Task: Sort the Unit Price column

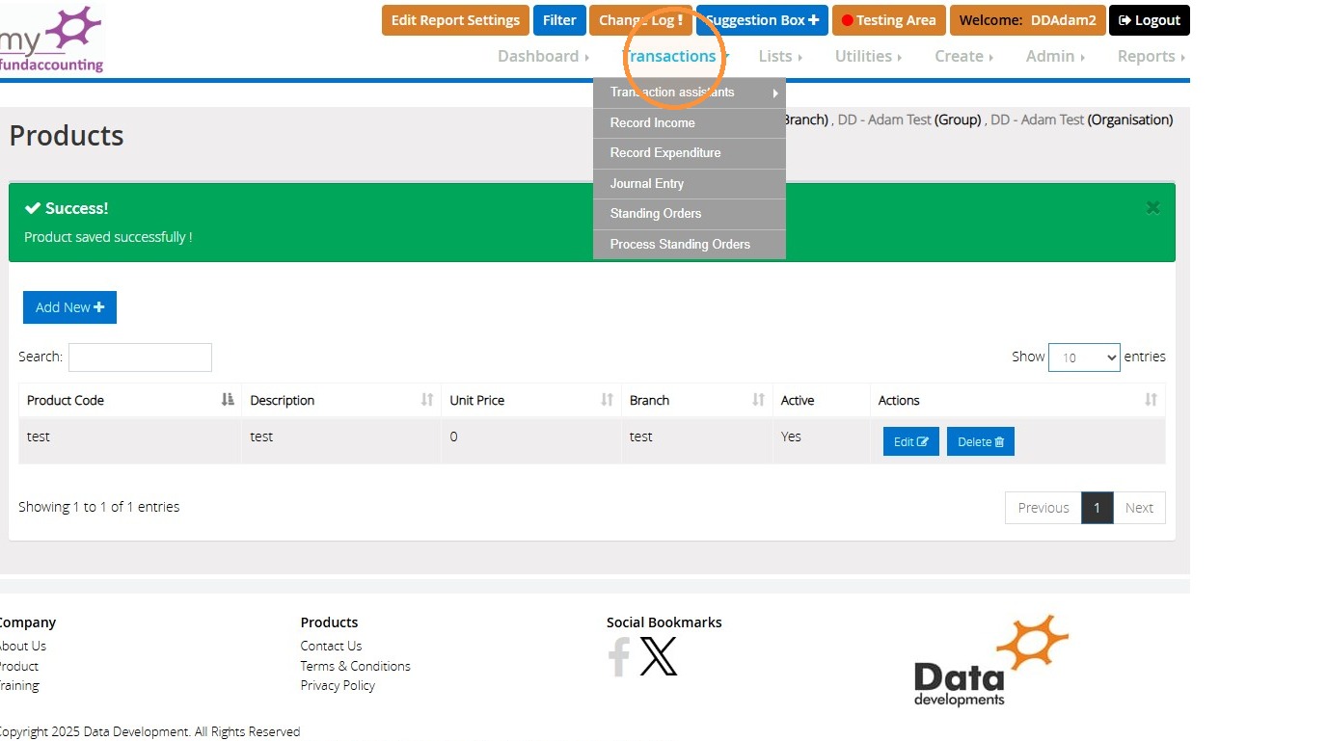Action: [608, 400]
